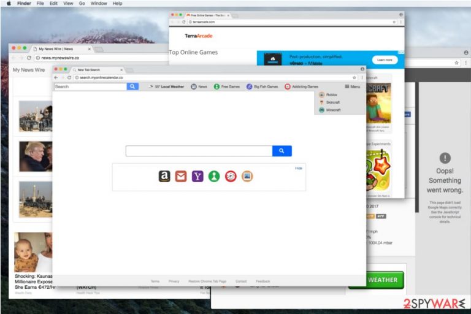This screenshot has width=471, height=314.
Task: Close the New Tab Search tab
Action: 121,70
